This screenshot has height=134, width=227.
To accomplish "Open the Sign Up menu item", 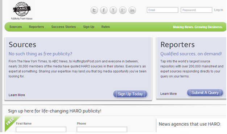I will click(x=88, y=27).
